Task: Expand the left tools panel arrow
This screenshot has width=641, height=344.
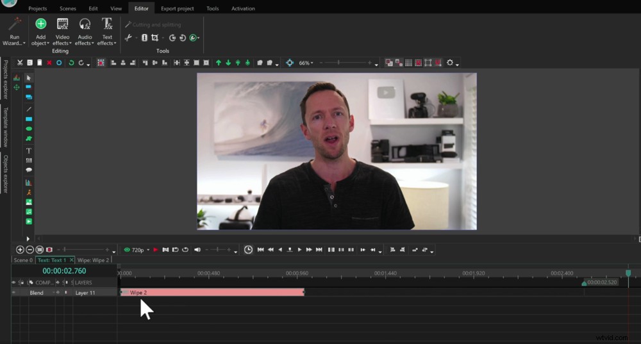Action: point(28,238)
